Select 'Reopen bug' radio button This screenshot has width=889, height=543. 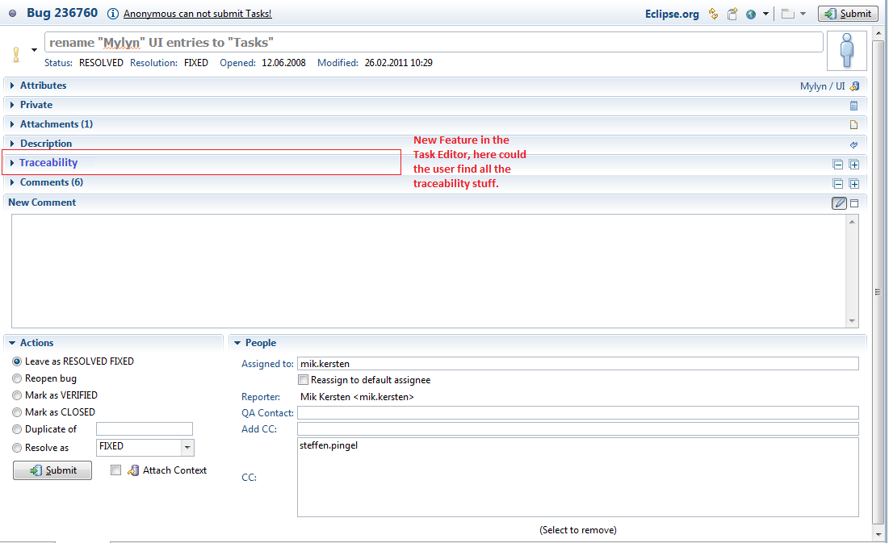click(x=17, y=378)
